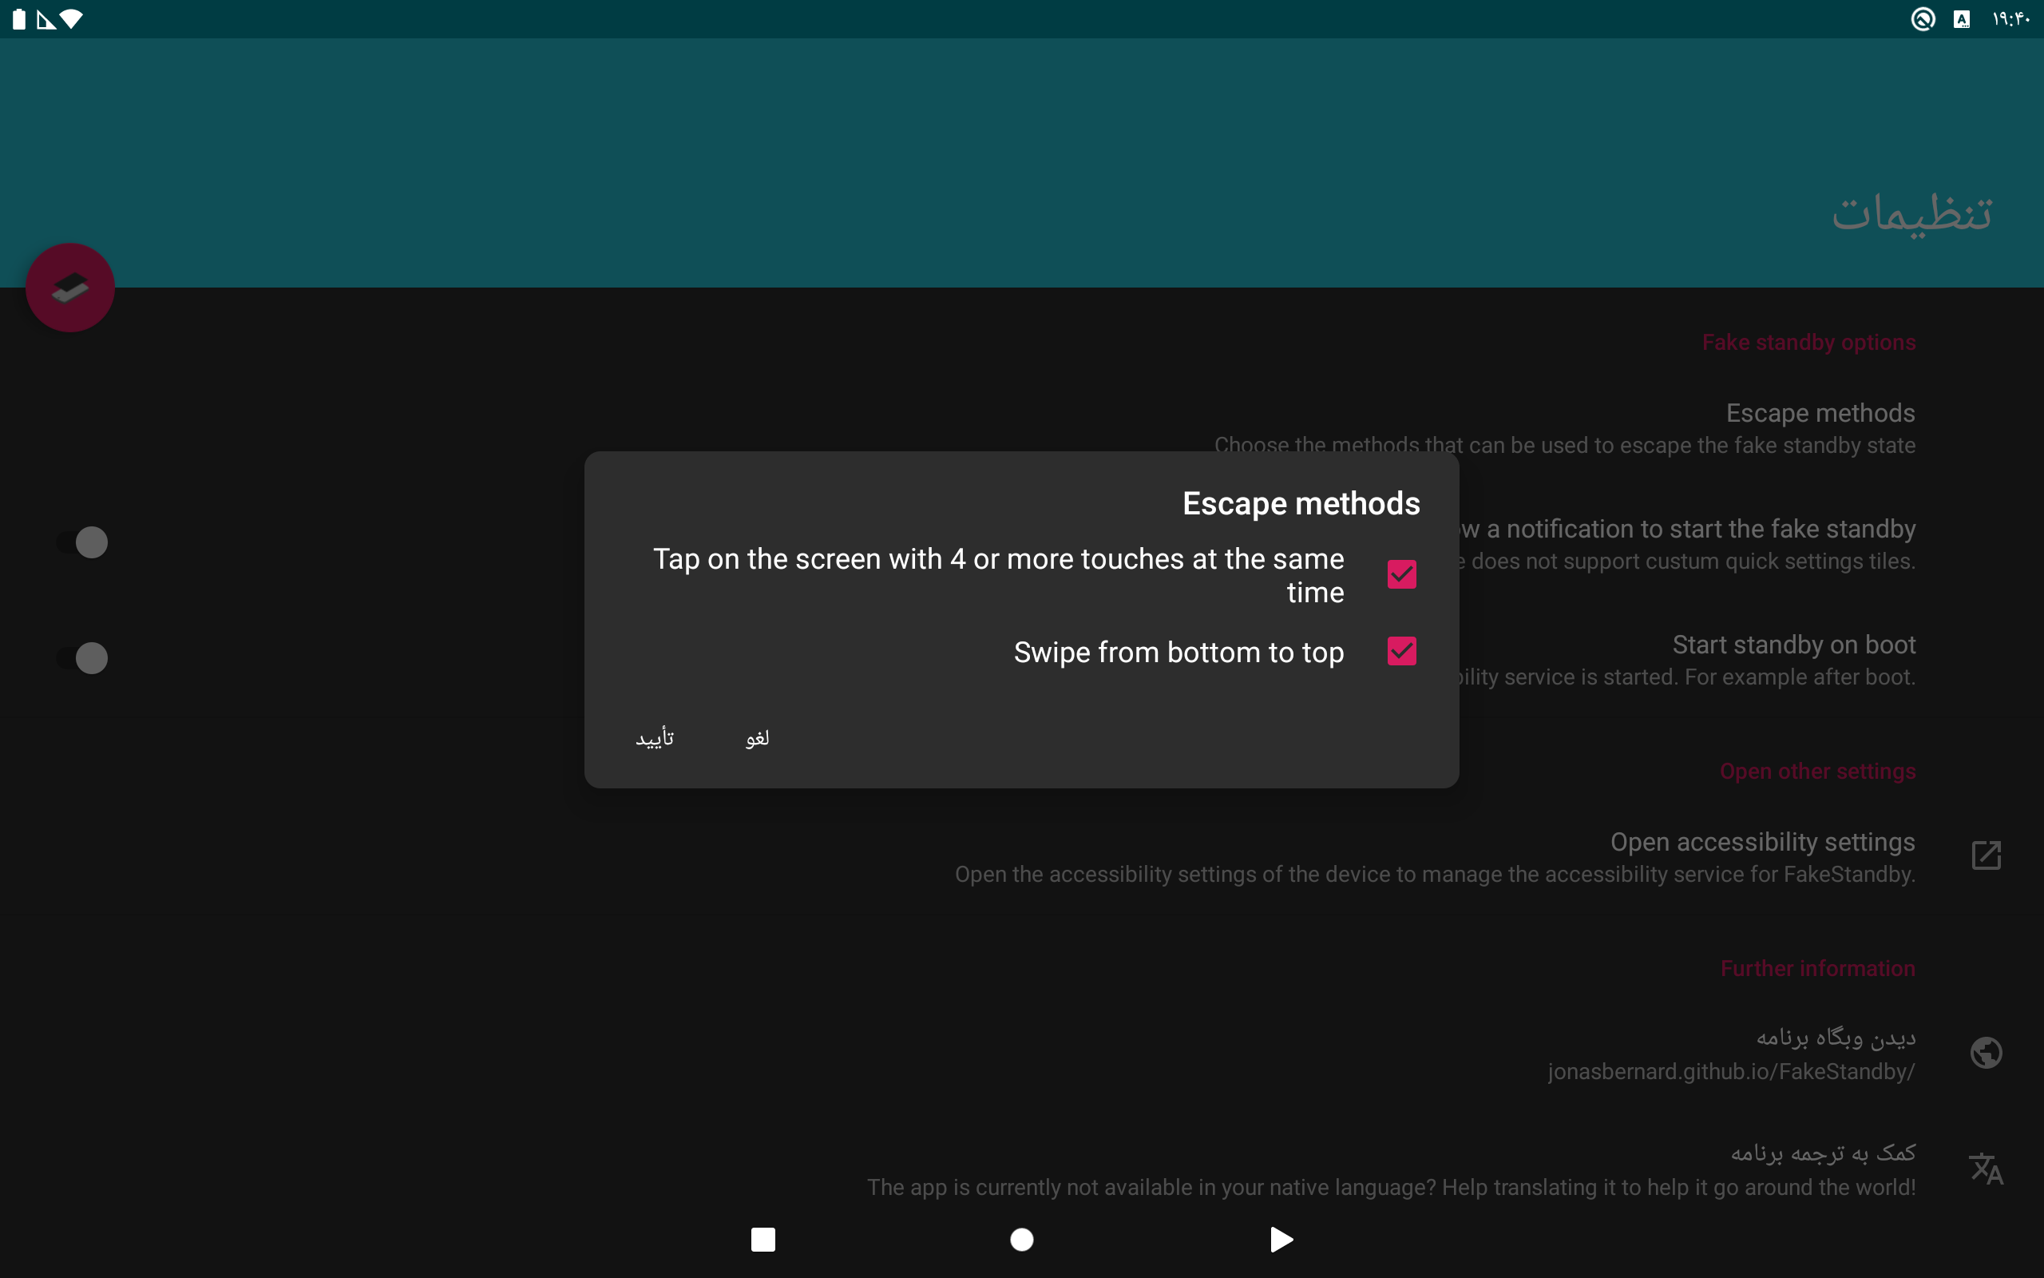Click the open-external icon for accessibility settings

tap(1986, 855)
